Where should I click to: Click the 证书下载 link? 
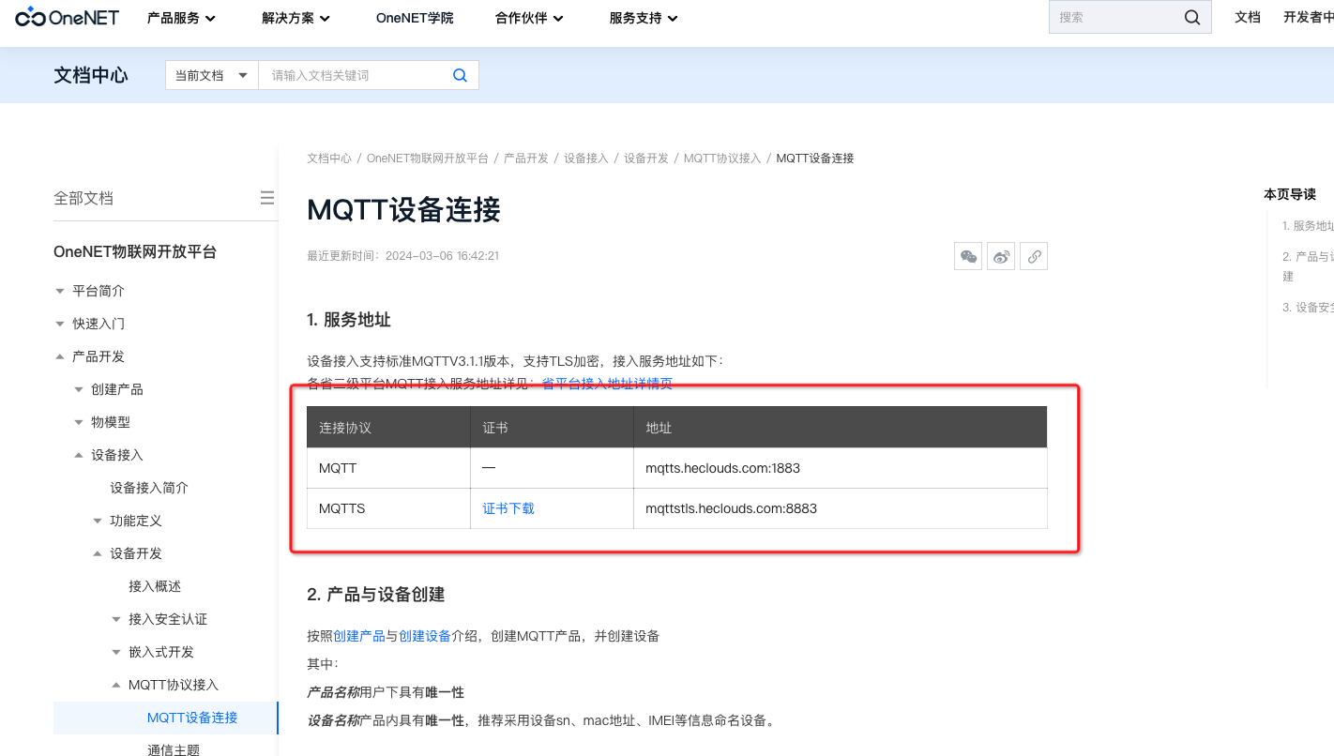[508, 508]
